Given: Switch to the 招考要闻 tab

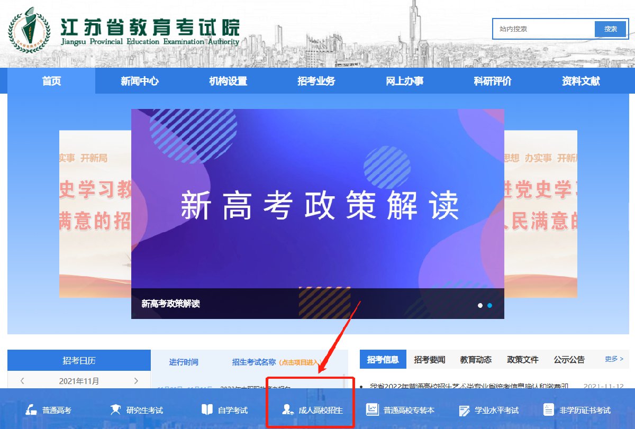Looking at the screenshot, I should 430,360.
